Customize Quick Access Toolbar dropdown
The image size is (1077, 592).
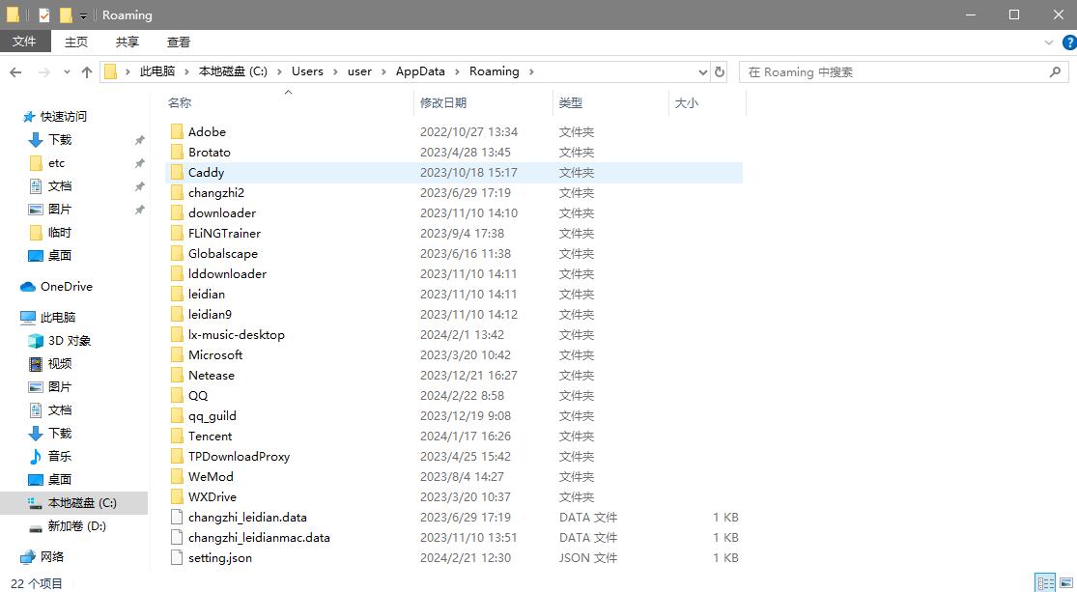coord(84,16)
